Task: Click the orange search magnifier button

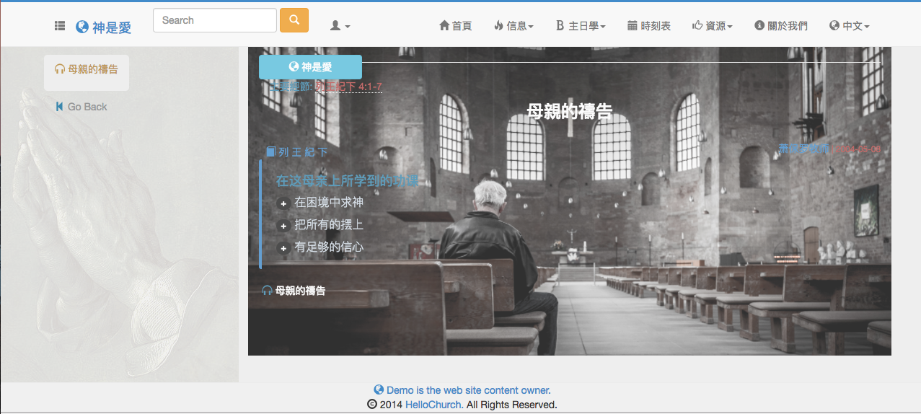Action: tap(294, 20)
